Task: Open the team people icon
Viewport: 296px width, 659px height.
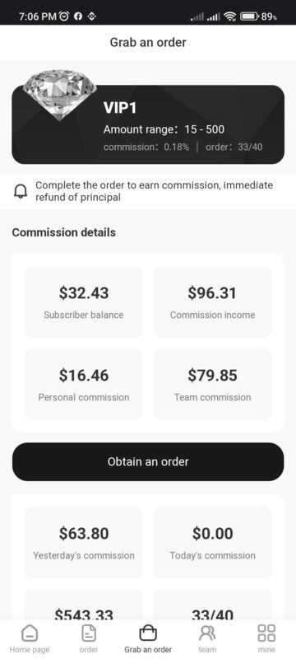Action: coord(207,633)
